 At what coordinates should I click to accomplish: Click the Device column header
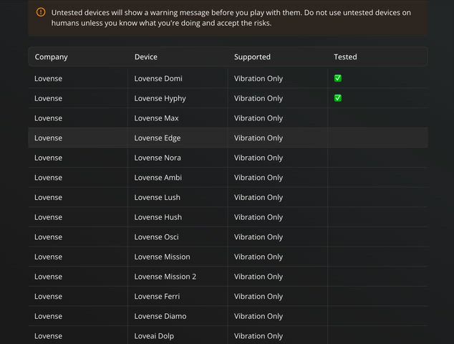point(146,57)
